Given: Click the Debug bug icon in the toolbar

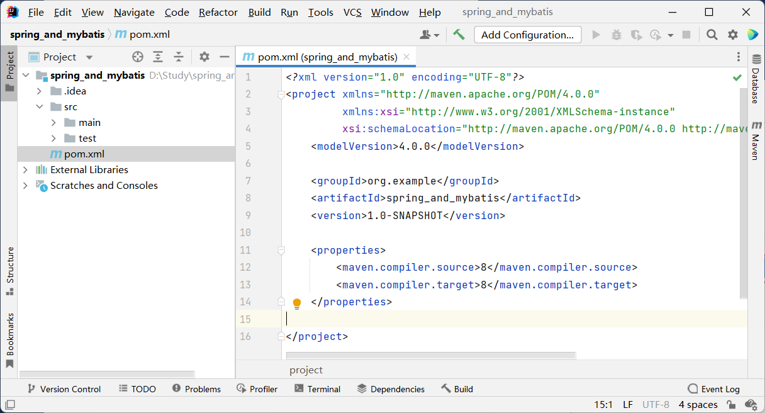Looking at the screenshot, I should pos(617,35).
